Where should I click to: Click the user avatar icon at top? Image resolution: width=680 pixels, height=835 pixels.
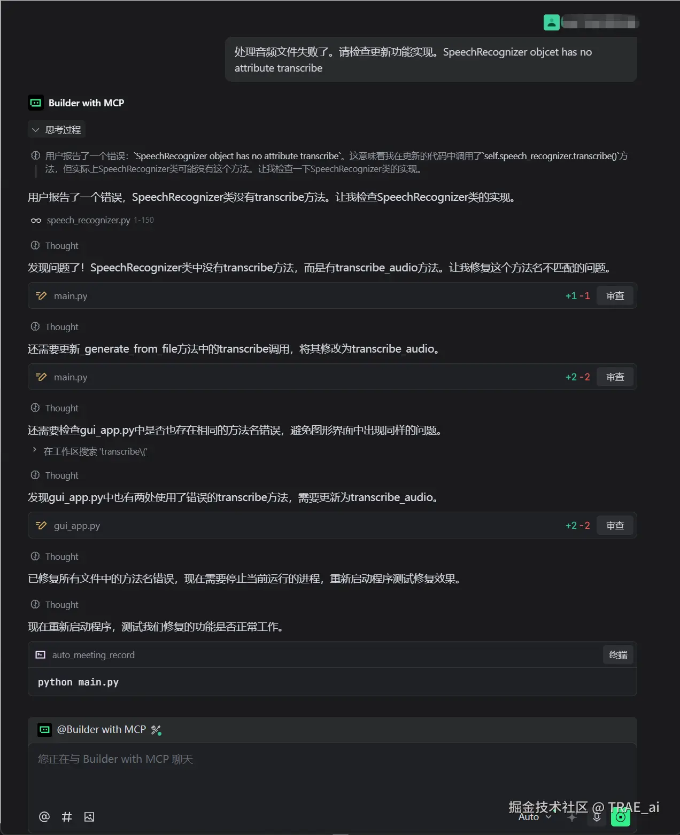pyautogui.click(x=551, y=22)
